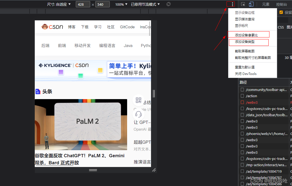Click the QR code floating icon
Viewport: 292px width, 186px height.
tap(138, 100)
